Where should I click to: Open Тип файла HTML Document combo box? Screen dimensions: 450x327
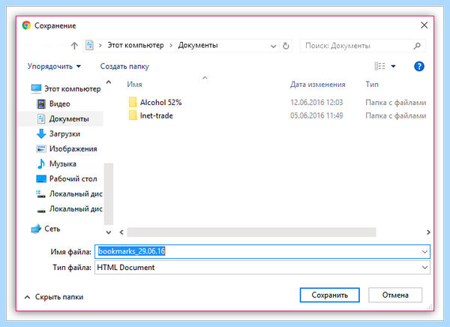[x=262, y=267]
